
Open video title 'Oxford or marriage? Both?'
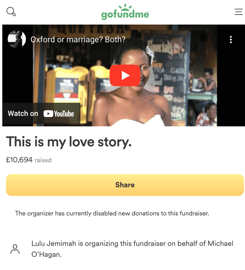click(x=78, y=40)
